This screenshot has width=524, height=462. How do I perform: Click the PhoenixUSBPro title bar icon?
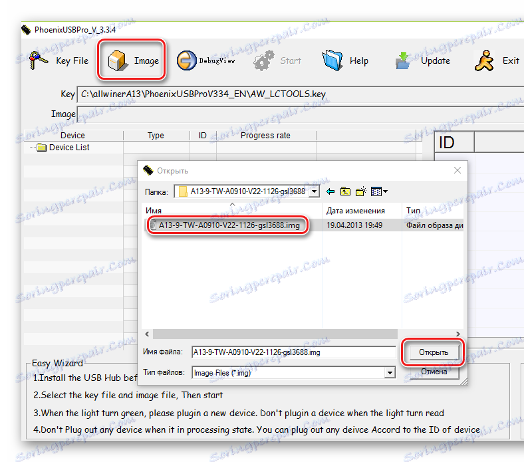27,30
